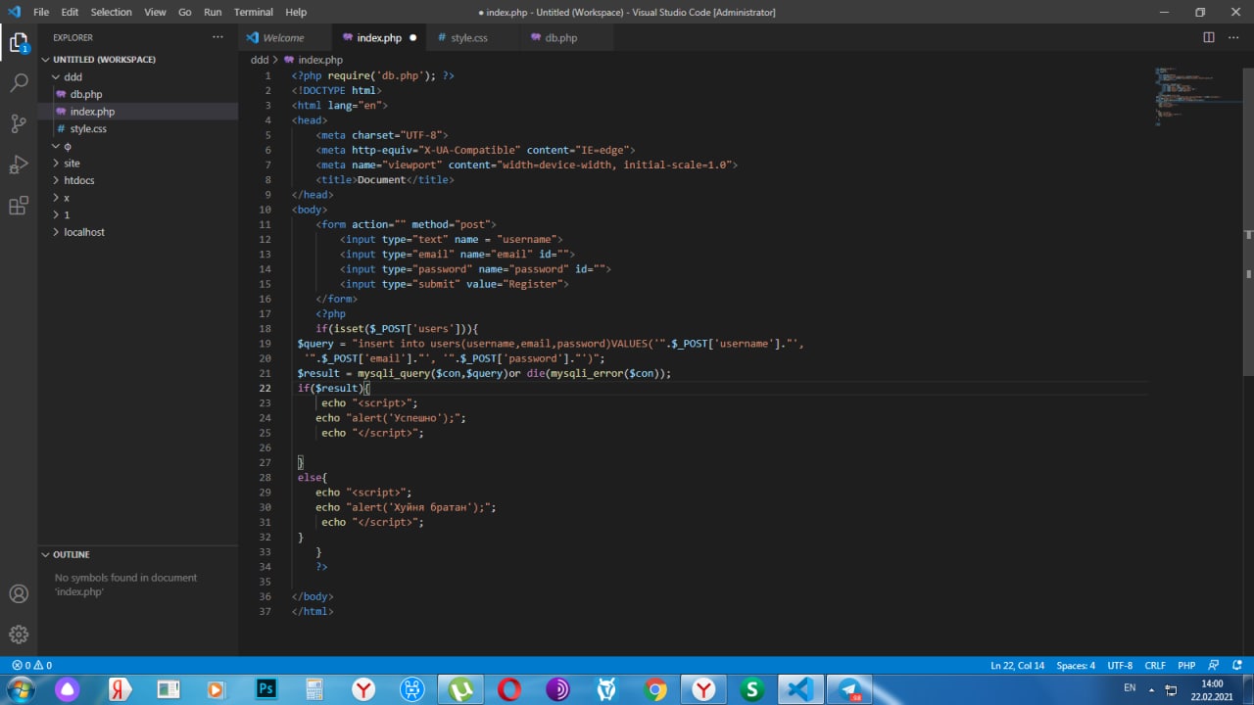
Task: Open Photoshop from the taskbar
Action: pyautogui.click(x=265, y=689)
